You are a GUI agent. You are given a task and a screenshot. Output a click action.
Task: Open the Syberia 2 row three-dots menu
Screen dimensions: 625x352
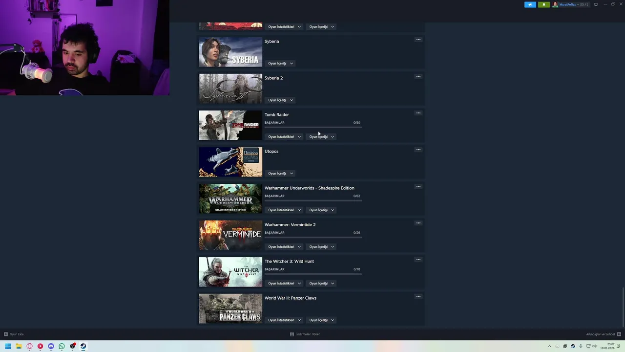click(418, 76)
